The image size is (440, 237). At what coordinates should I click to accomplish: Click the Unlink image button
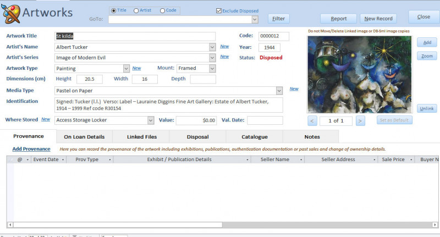pos(427,108)
